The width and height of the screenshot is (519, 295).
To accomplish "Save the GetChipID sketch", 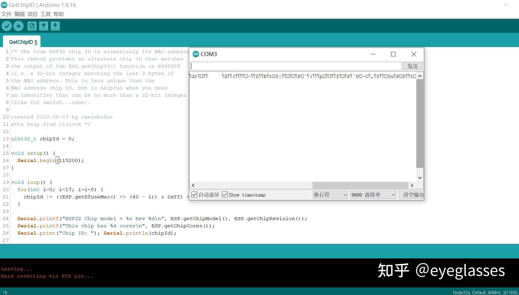I will 55,26.
